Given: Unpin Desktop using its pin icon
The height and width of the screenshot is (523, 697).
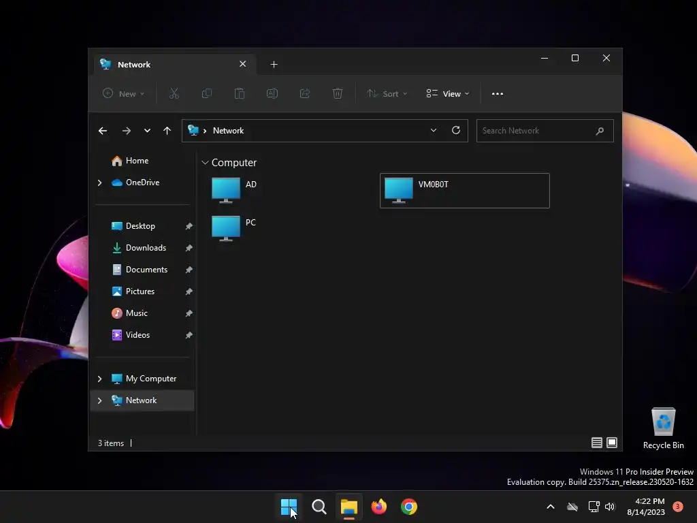Looking at the screenshot, I should [x=189, y=226].
